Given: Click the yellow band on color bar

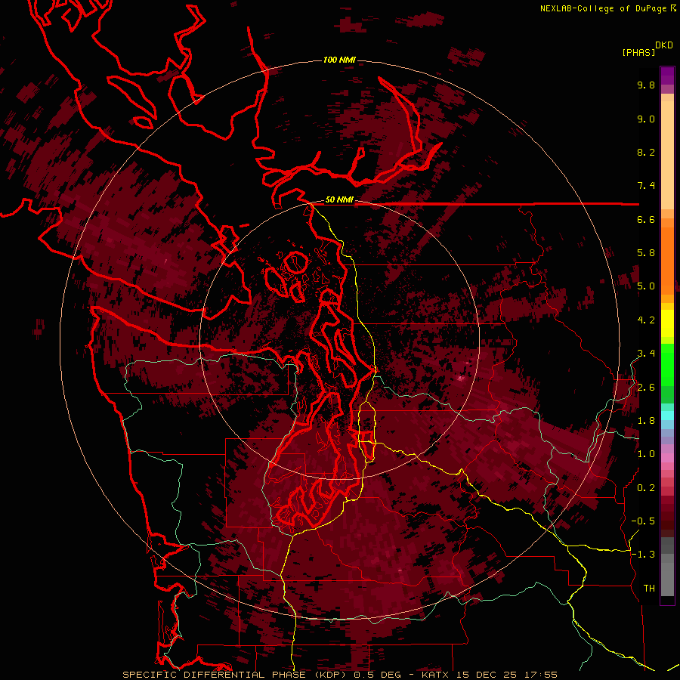Looking at the screenshot, I should (x=667, y=323).
